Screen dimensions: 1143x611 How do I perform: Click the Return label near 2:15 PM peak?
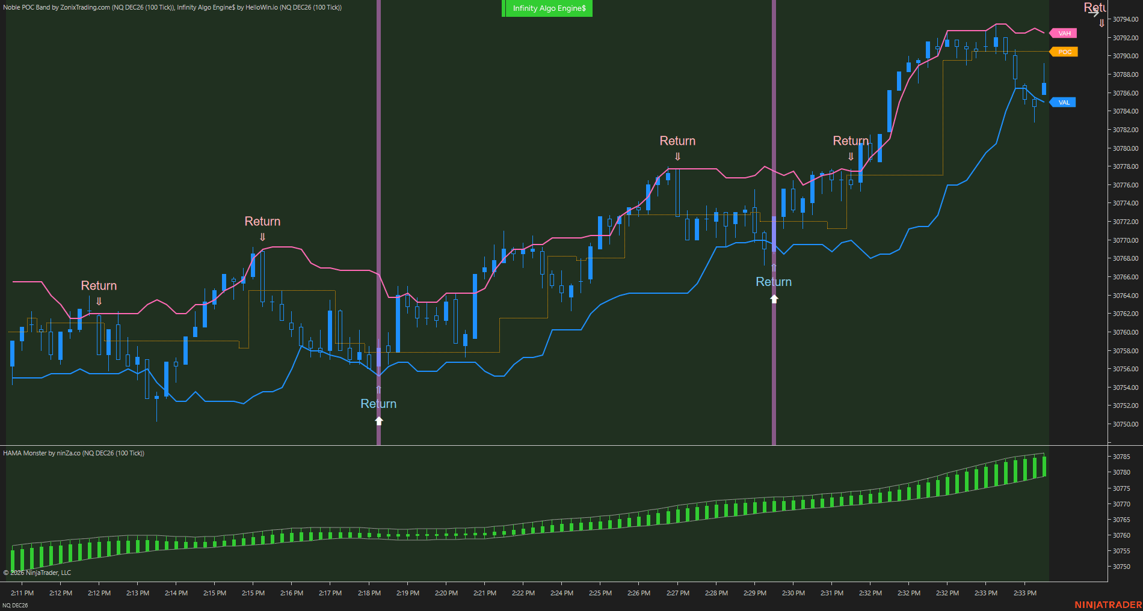coord(262,221)
